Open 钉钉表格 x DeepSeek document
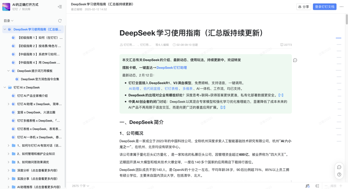Screen dimensions: 348x189 39,129
